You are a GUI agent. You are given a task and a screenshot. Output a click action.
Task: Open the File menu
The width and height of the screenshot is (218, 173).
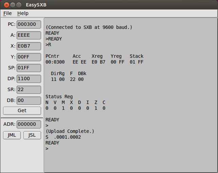click(x=7, y=13)
